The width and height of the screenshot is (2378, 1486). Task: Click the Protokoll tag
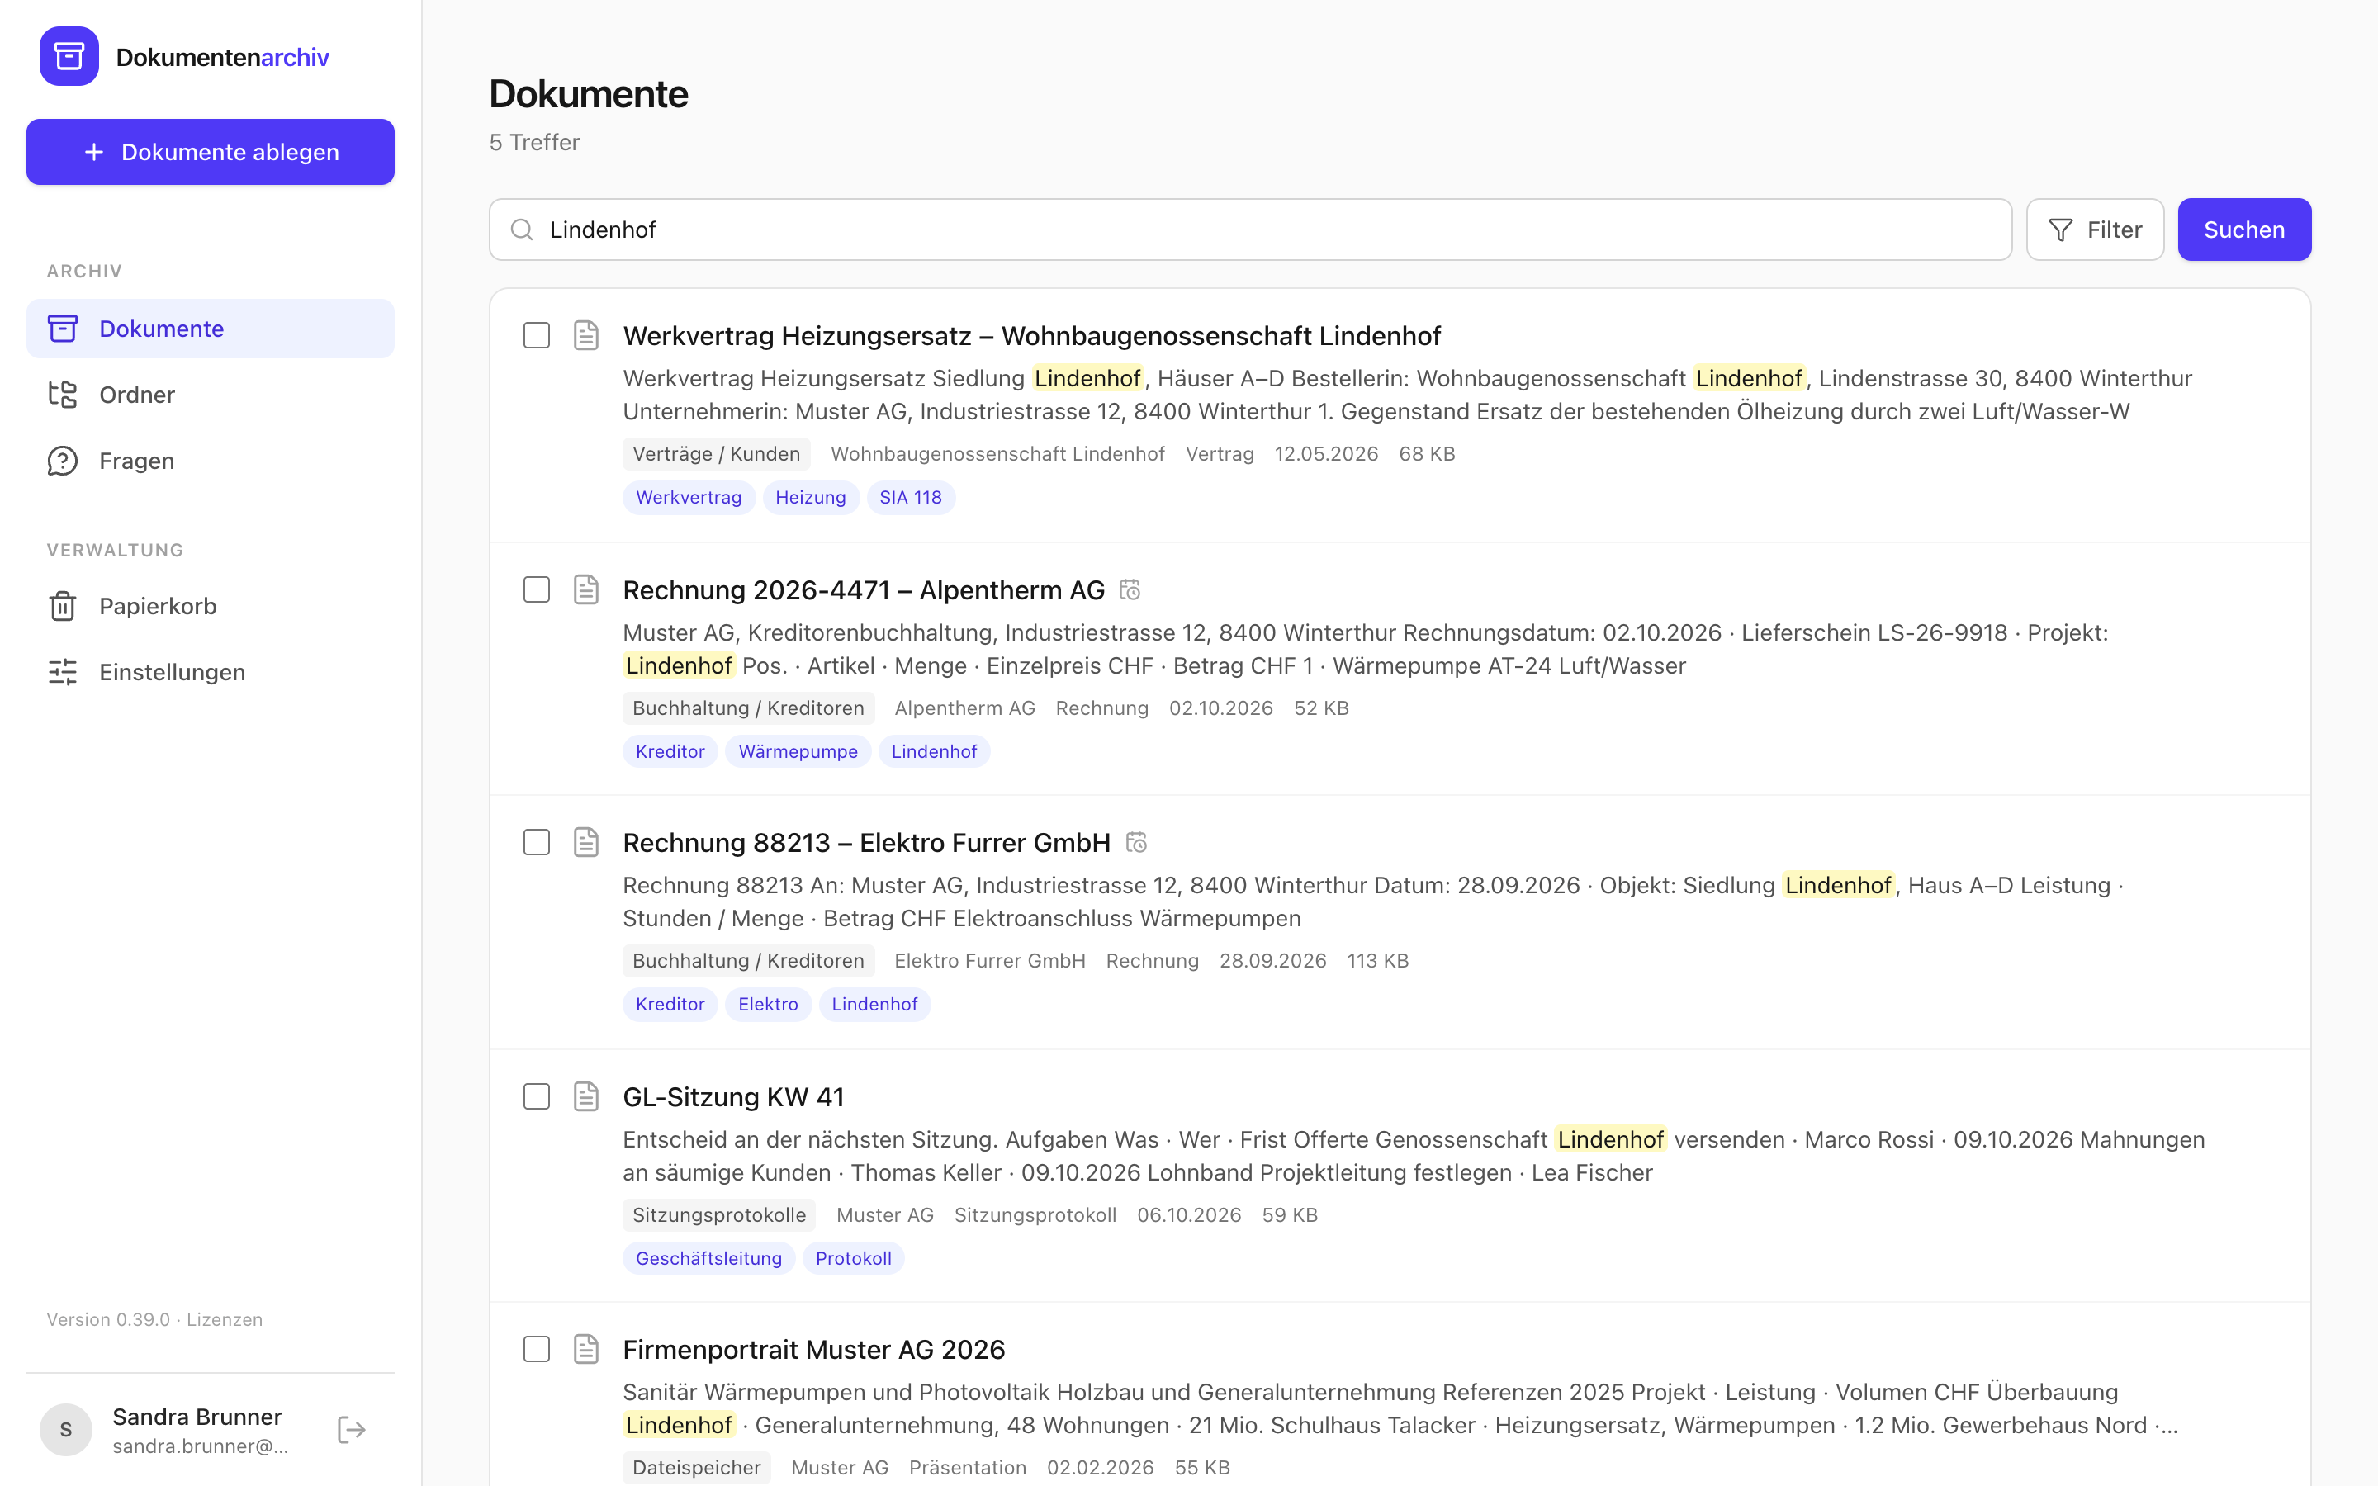click(853, 1258)
